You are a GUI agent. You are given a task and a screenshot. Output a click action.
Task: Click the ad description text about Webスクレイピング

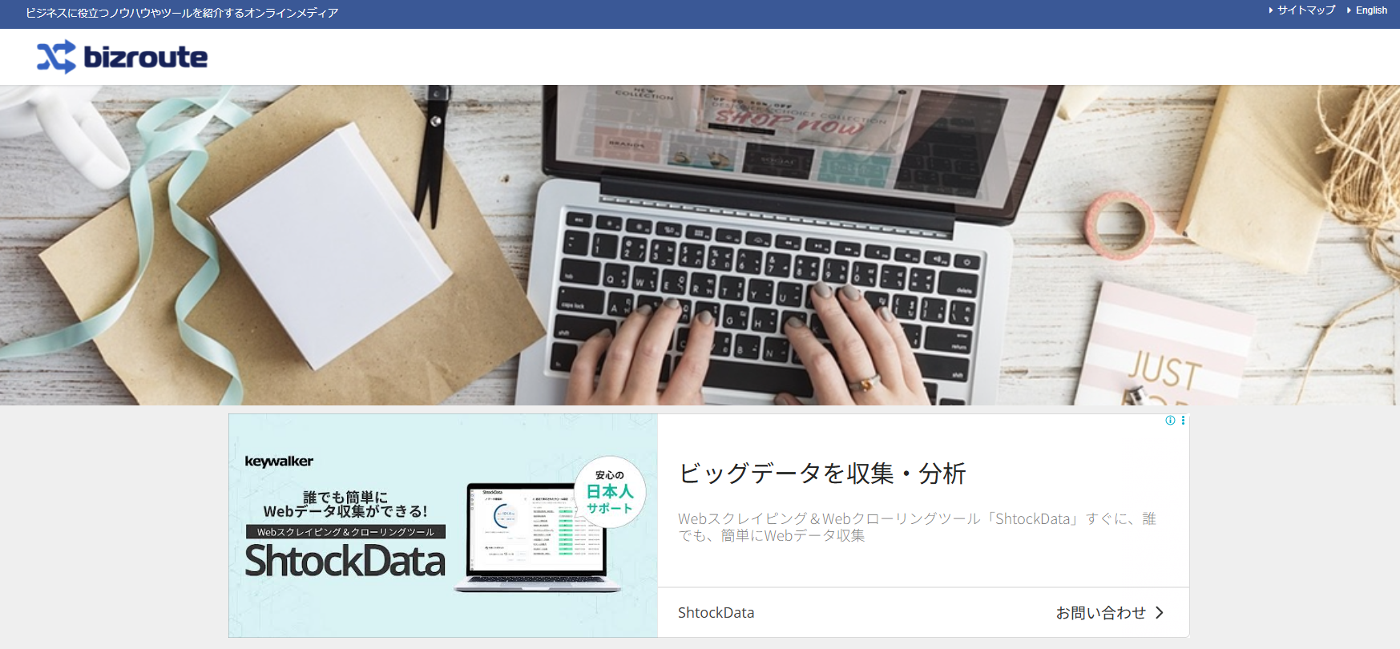917,527
